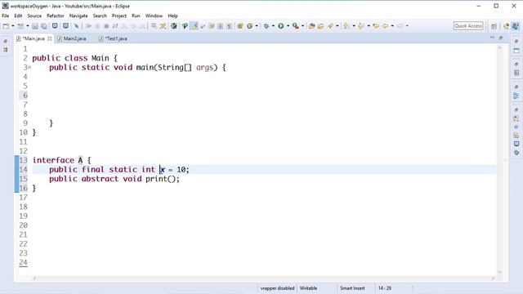The image size is (523, 294).
Task: Click the horizontal scrollbar of editor
Action: (263, 278)
